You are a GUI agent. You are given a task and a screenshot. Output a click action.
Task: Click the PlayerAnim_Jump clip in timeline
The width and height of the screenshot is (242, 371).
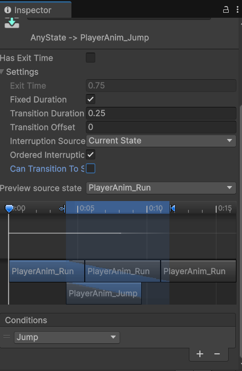[104, 293]
